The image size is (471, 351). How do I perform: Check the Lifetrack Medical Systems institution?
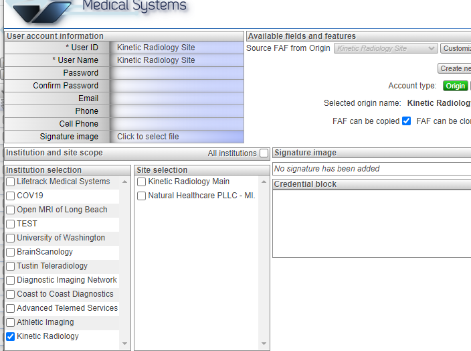point(11,182)
